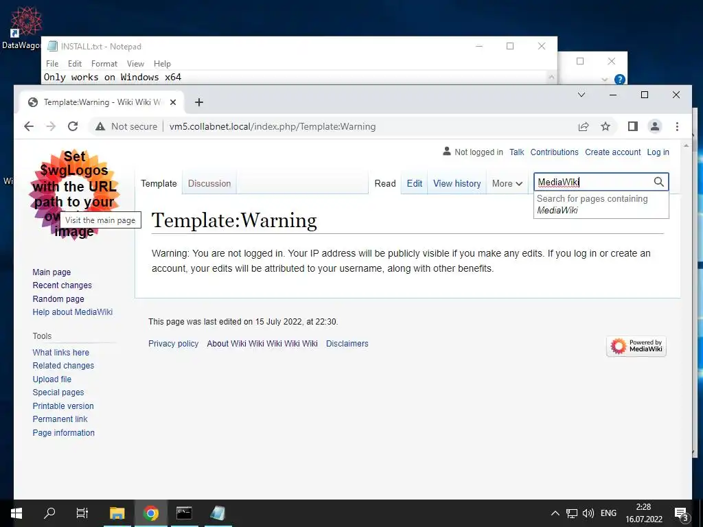The height and width of the screenshot is (527, 703).
Task: Show hidden system tray icons
Action: pyautogui.click(x=555, y=513)
